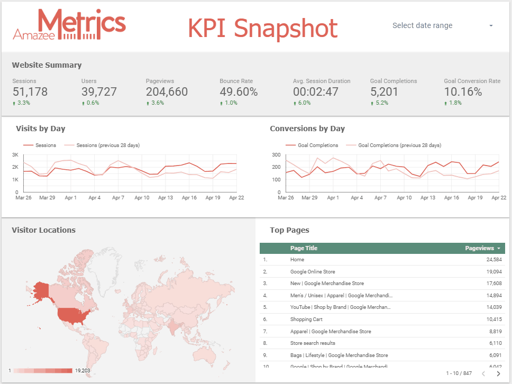Sort by Pageviews column arrow

coord(499,249)
